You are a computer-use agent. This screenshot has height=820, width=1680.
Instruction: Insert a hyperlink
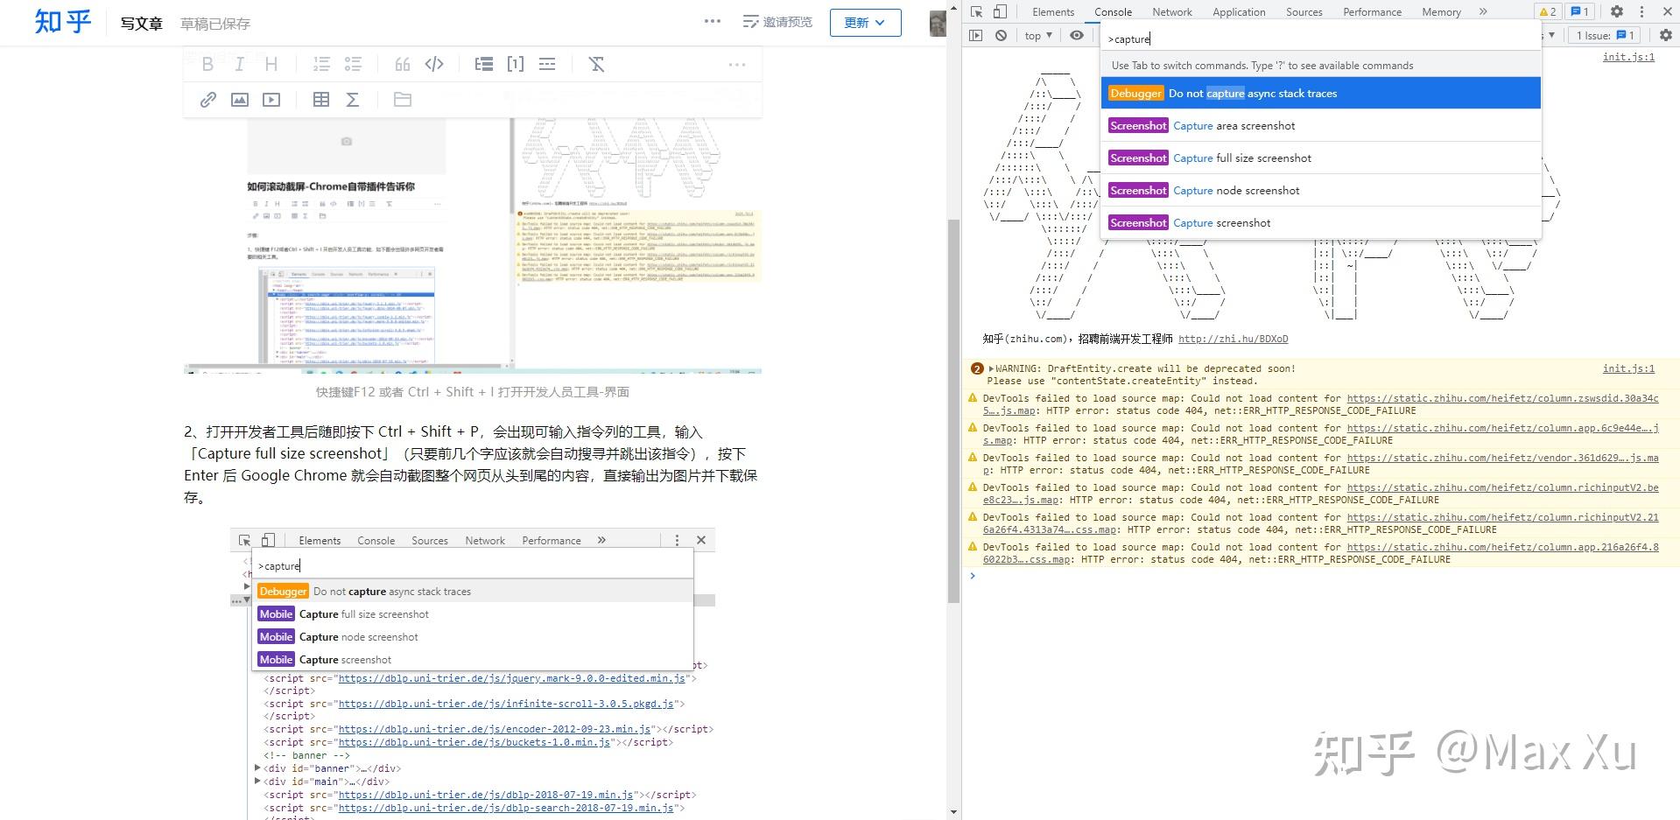pyautogui.click(x=207, y=100)
